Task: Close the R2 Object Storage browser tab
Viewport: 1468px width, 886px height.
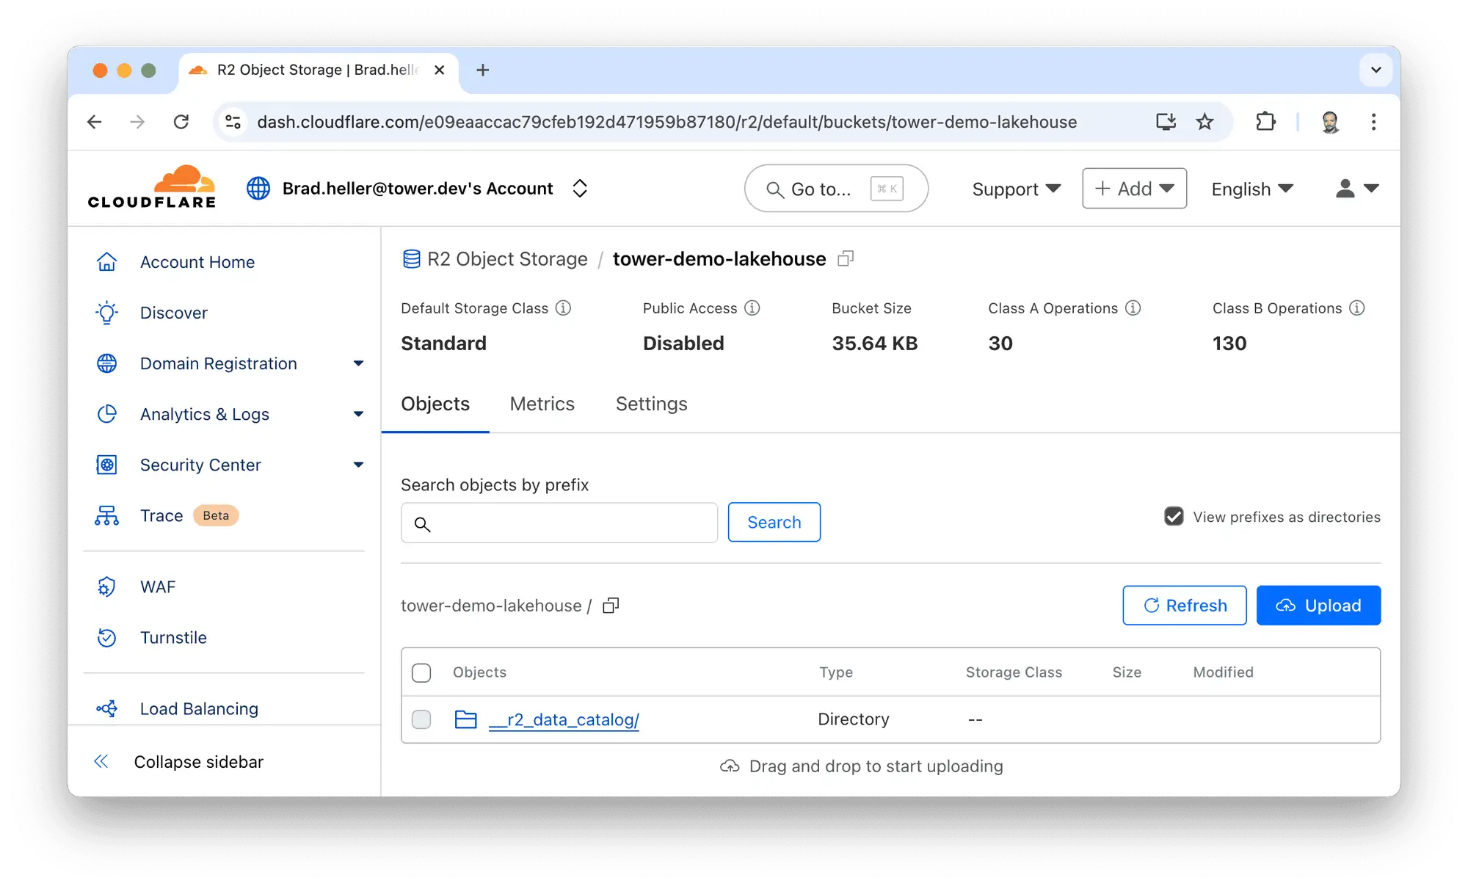Action: pos(440,70)
